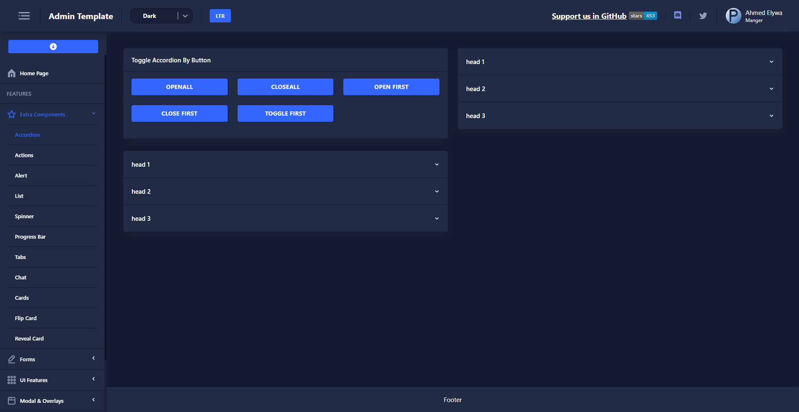This screenshot has width=799, height=412.
Task: Click the TOGGLE FIRST button
Action: pyautogui.click(x=285, y=113)
